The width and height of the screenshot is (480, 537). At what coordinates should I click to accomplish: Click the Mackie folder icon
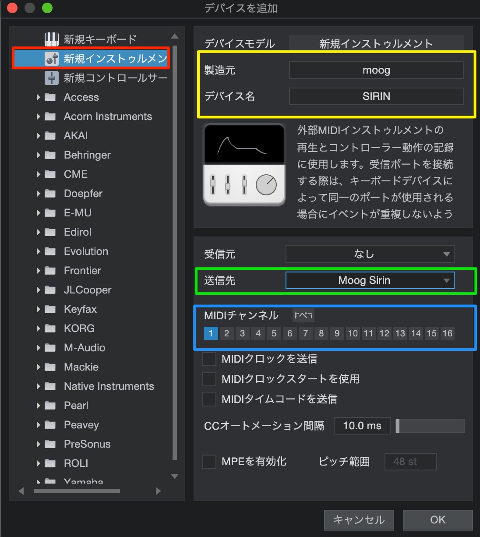[50, 367]
